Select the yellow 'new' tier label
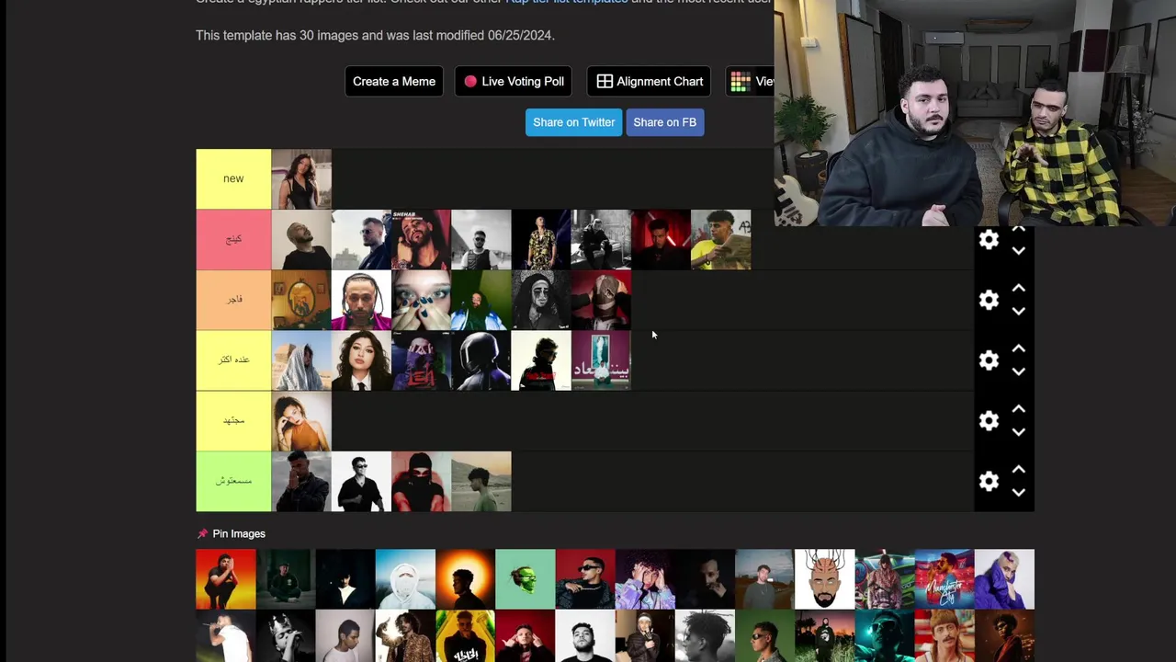 point(233,179)
